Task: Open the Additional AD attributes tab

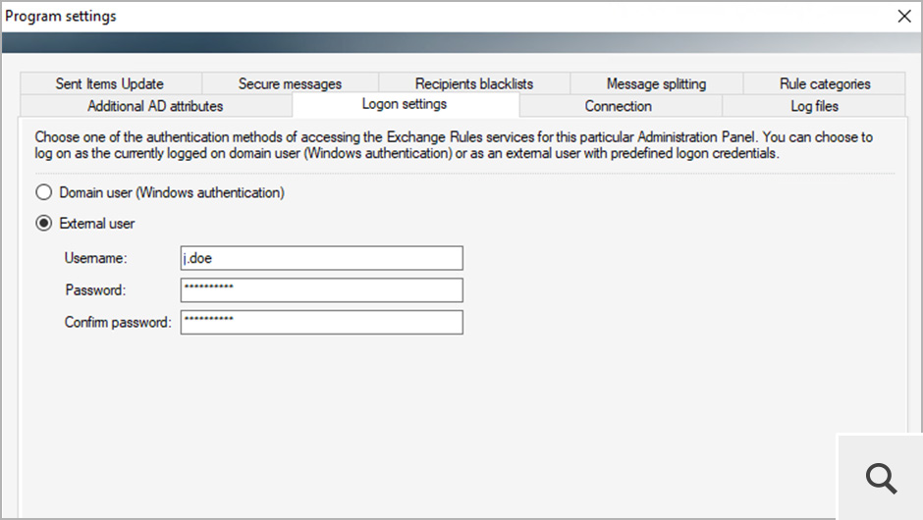Action: tap(155, 106)
